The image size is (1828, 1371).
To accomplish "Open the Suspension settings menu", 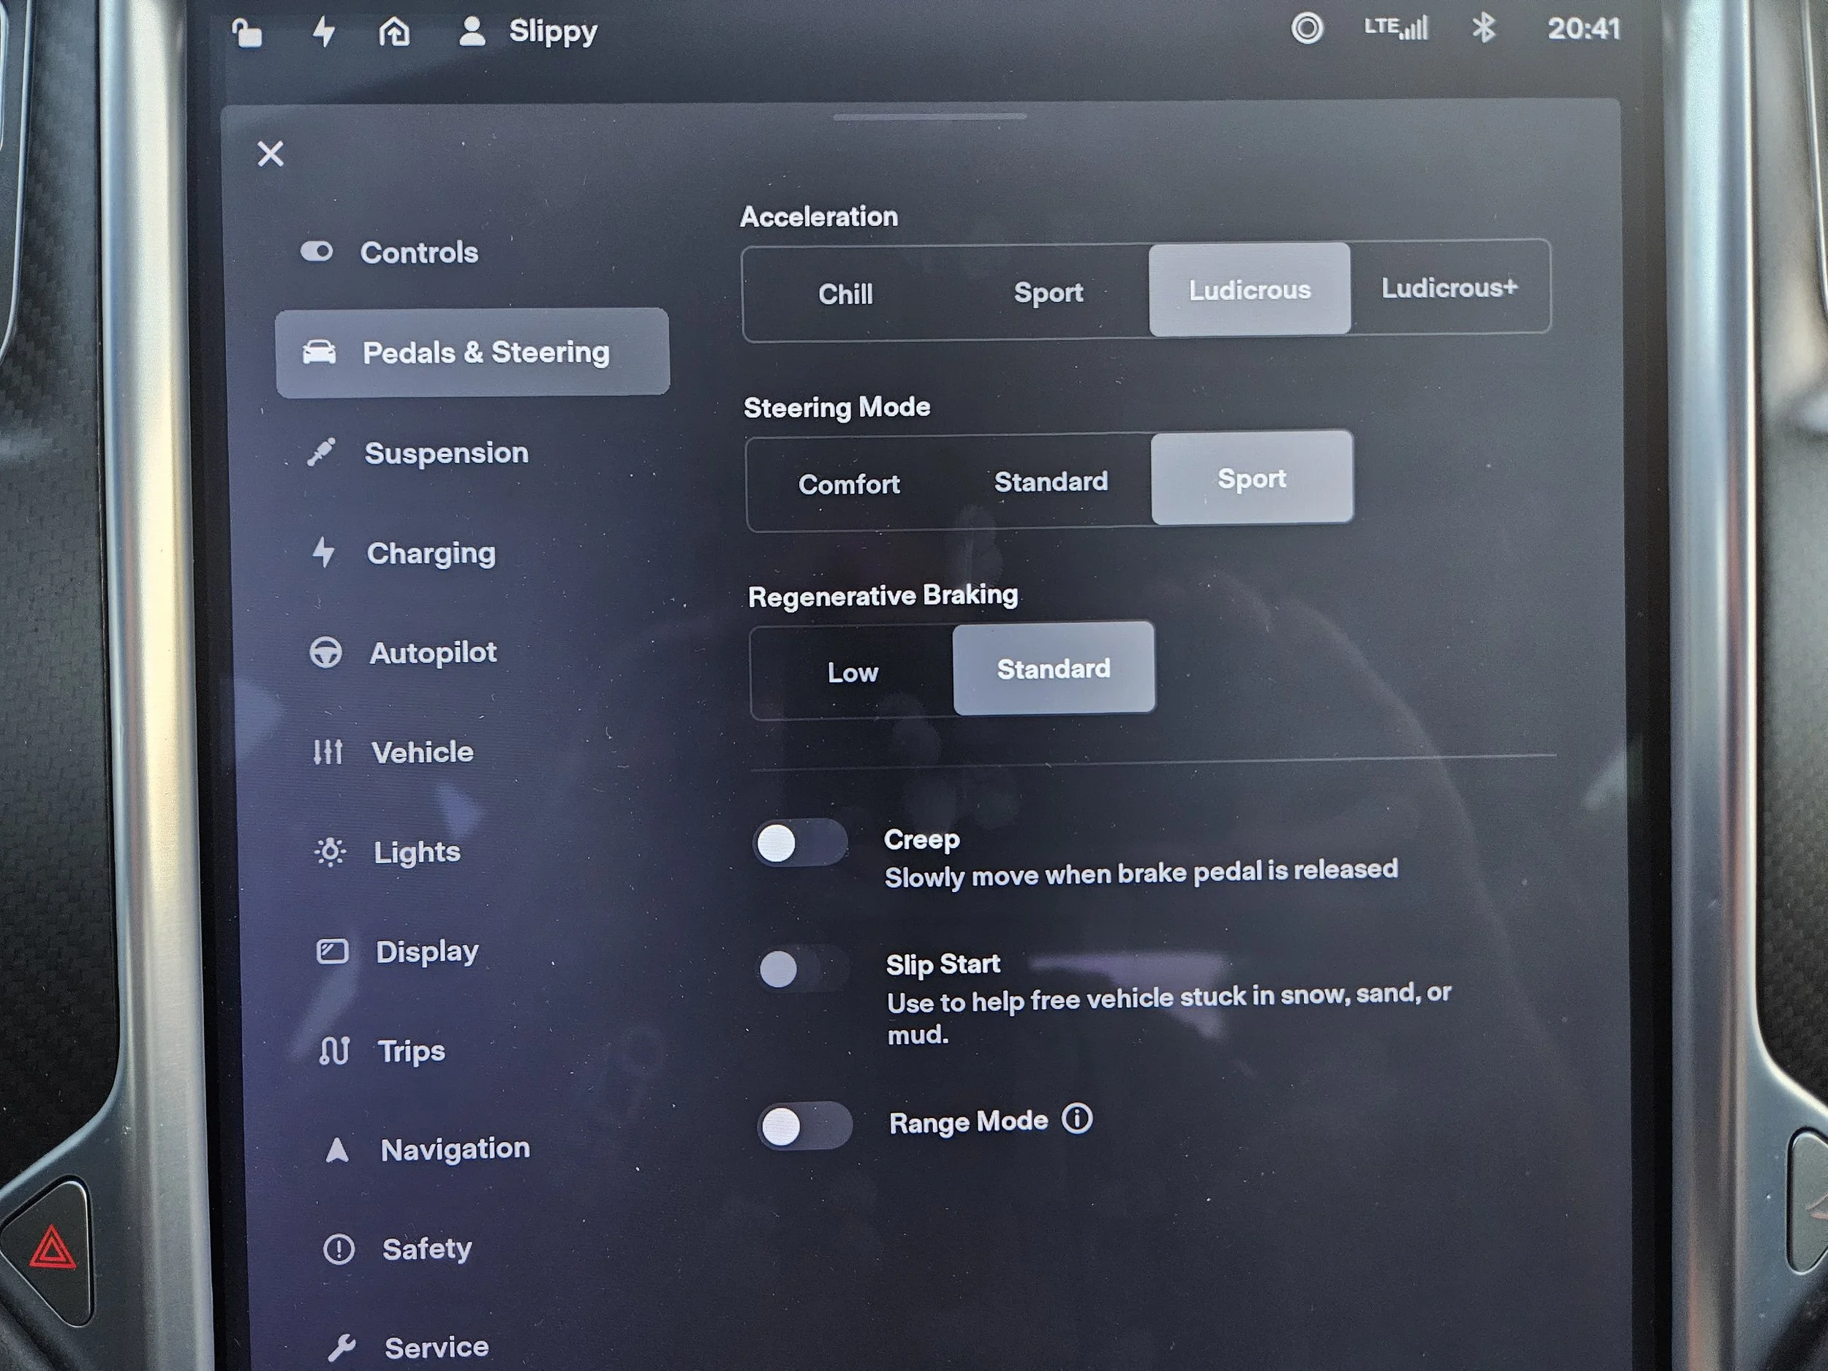I will [446, 453].
